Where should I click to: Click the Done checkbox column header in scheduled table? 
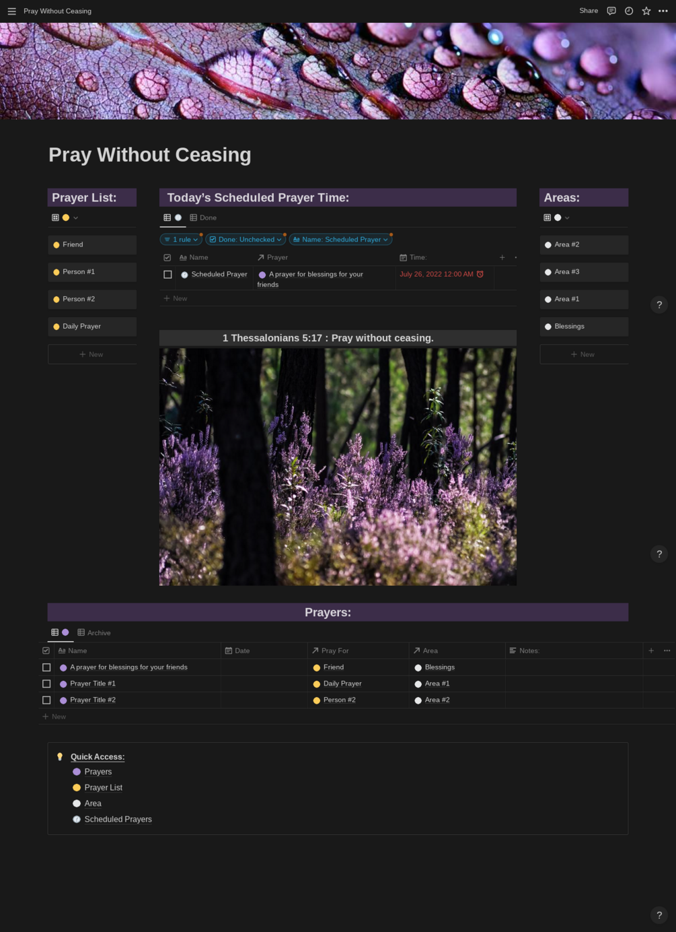coord(167,257)
